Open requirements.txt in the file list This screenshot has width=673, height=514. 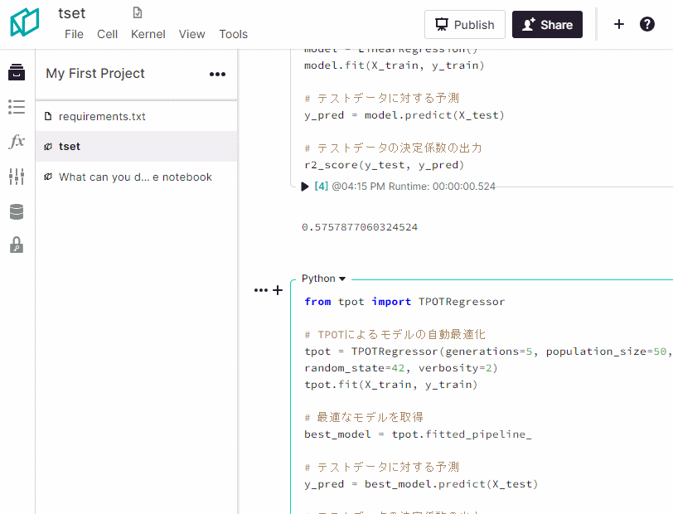click(x=102, y=117)
